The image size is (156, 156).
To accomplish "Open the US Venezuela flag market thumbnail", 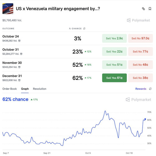I will click(x=8, y=9).
